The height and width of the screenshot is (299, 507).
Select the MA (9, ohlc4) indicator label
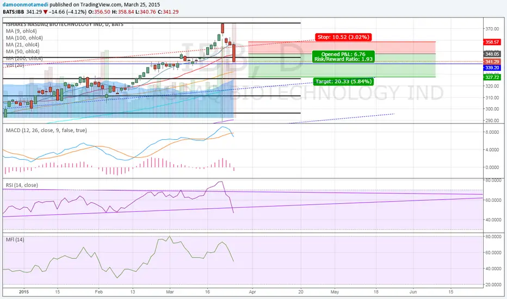(x=21, y=31)
